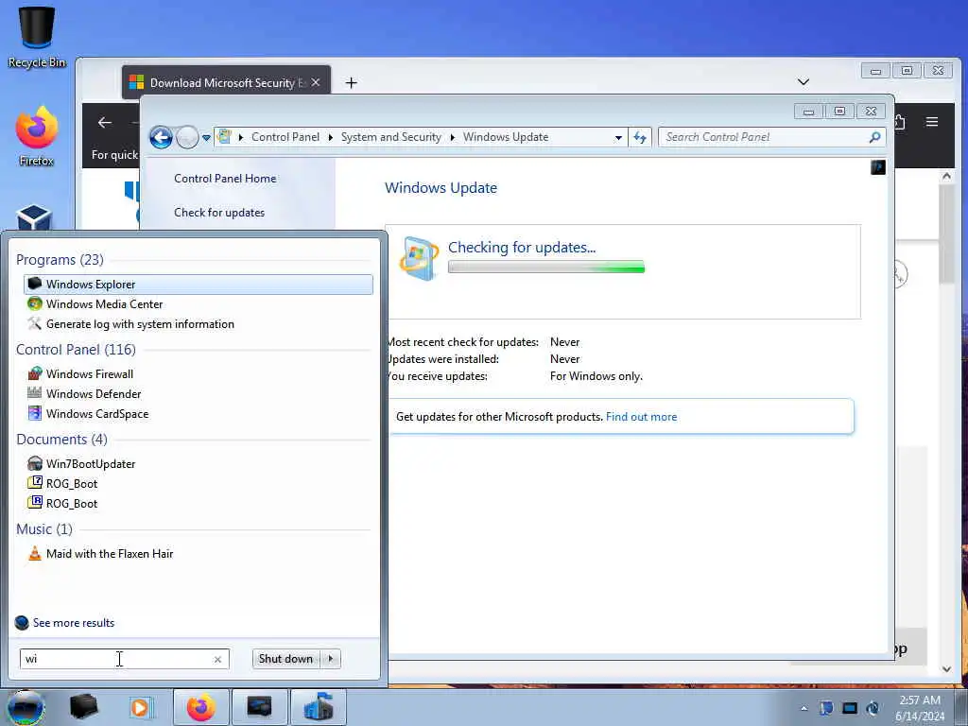Image resolution: width=968 pixels, height=726 pixels.
Task: Click the Shut down button
Action: (x=285, y=659)
